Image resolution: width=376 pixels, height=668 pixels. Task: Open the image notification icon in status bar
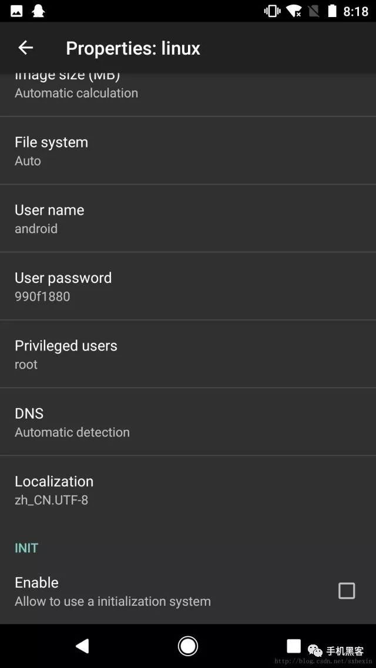tap(16, 11)
